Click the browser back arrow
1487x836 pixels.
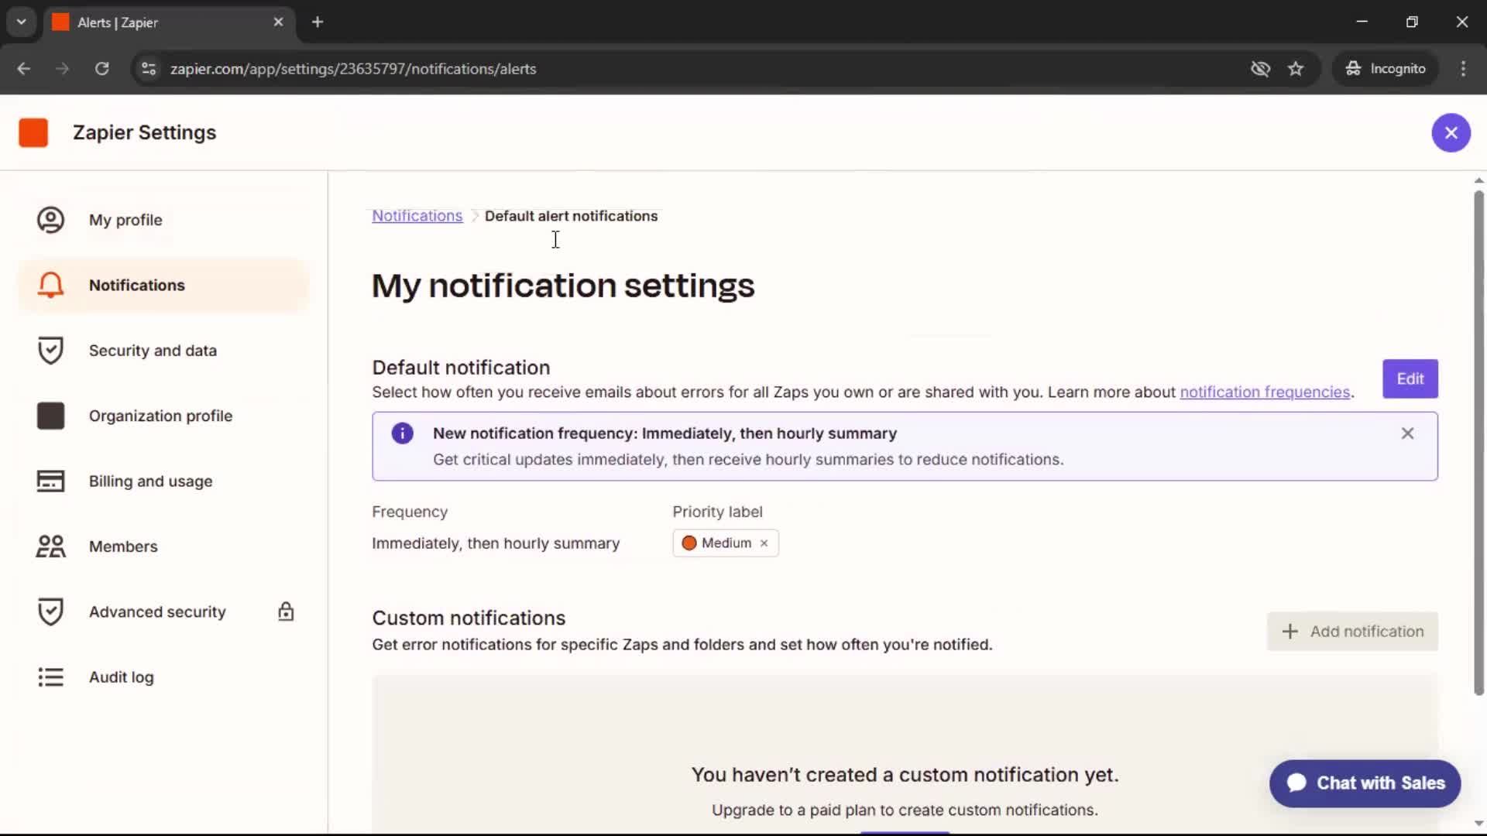(24, 69)
